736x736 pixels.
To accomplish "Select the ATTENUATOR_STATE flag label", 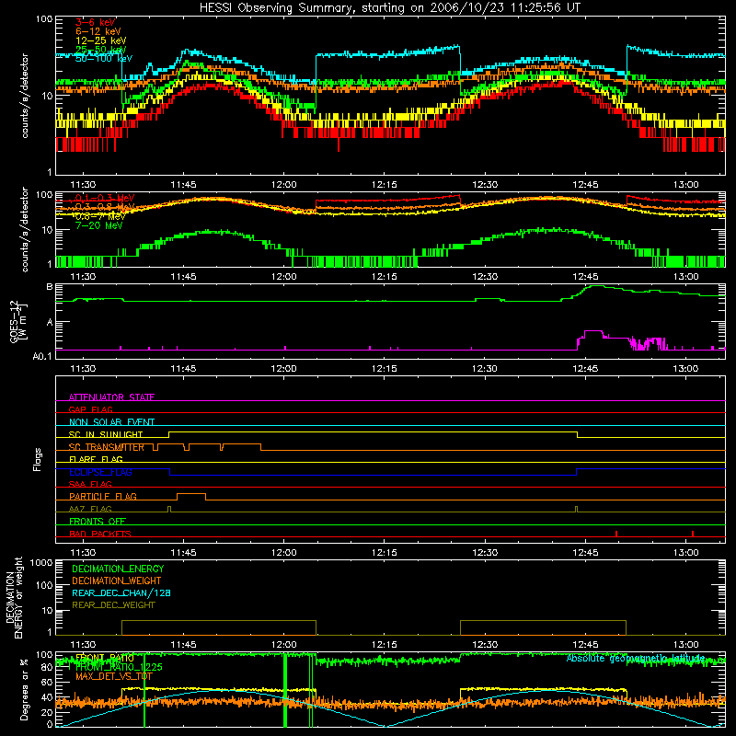I will click(111, 397).
